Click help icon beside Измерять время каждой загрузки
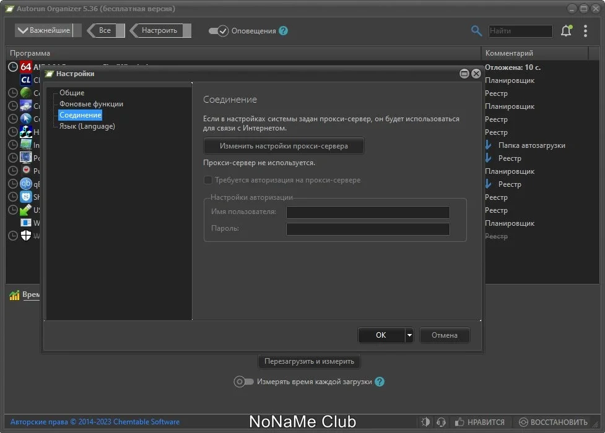605x433 pixels. tap(380, 382)
